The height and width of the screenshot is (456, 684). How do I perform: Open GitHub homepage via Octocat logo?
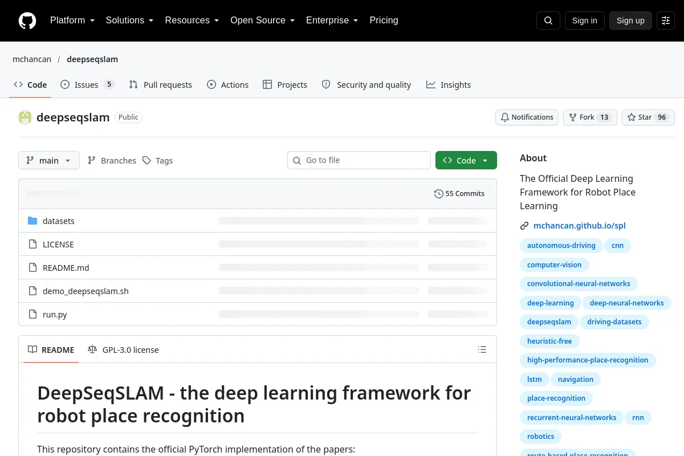[27, 21]
